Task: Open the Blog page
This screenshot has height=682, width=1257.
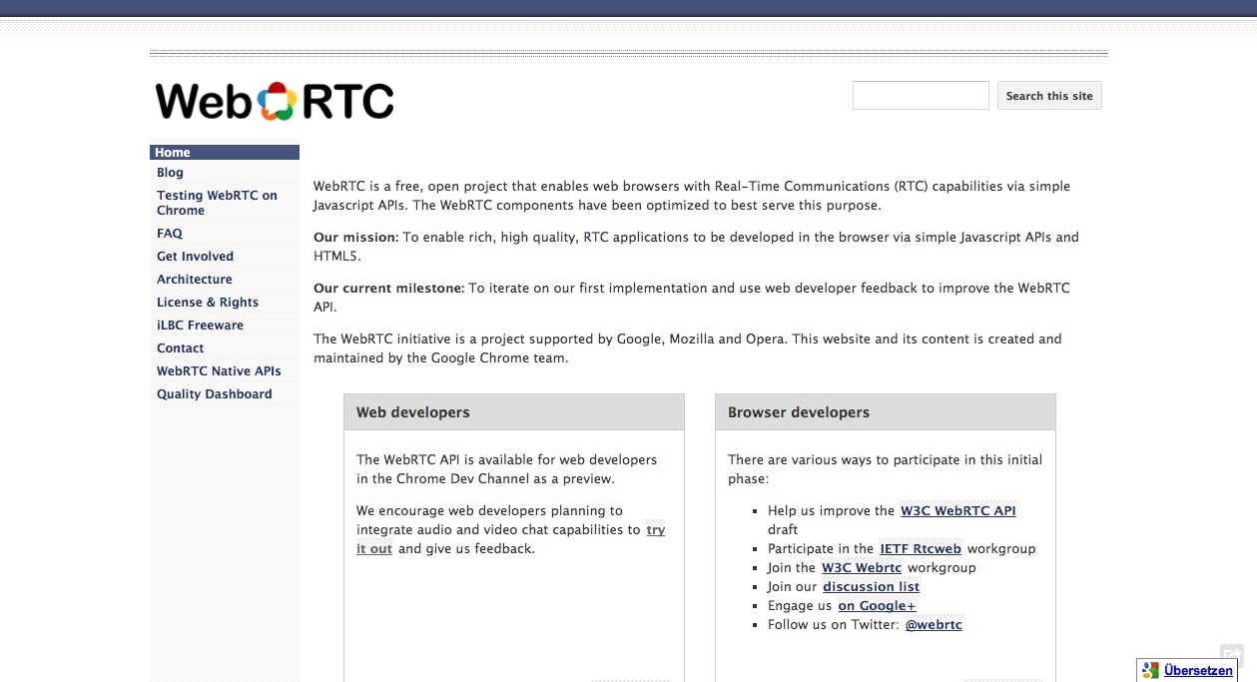Action: pyautogui.click(x=170, y=173)
